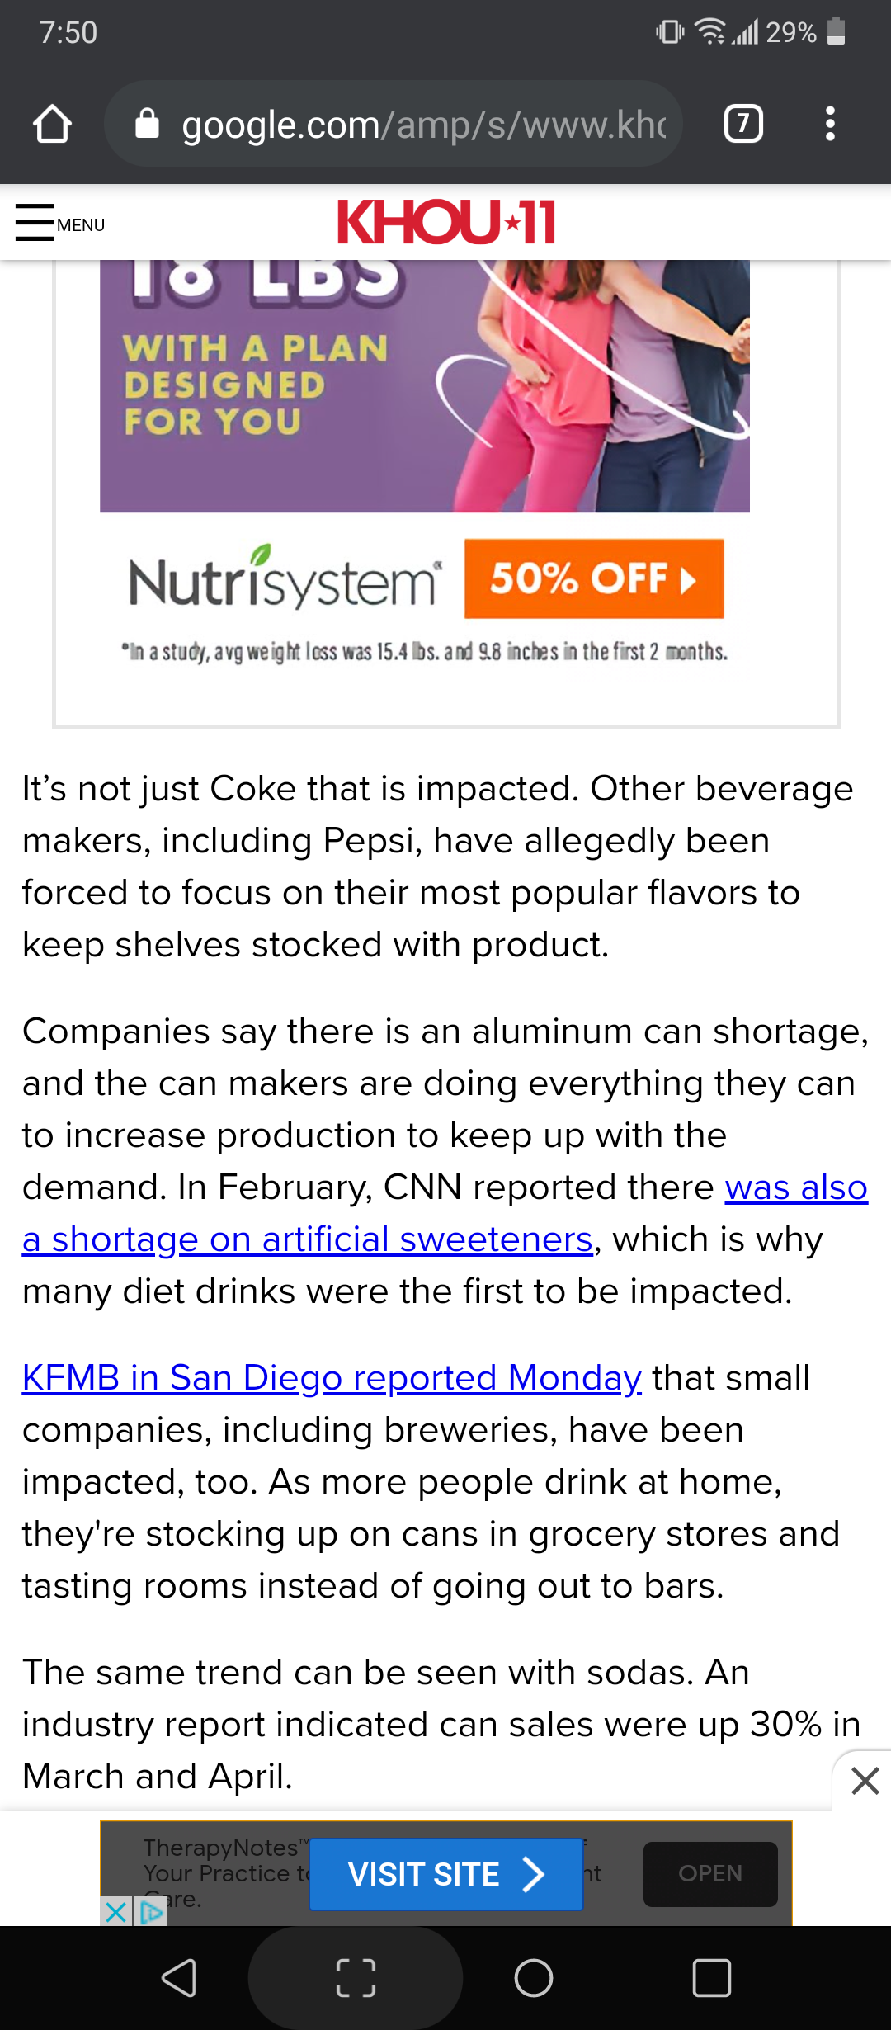Close the bottom ad with the X button
Screen dimensions: 891x2030
coord(865,1781)
